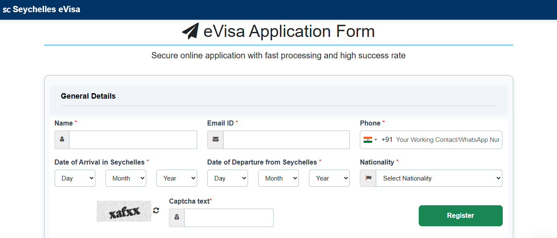The image size is (557, 238).
Task: Click the captcha field lock icon
Action: [x=177, y=217]
